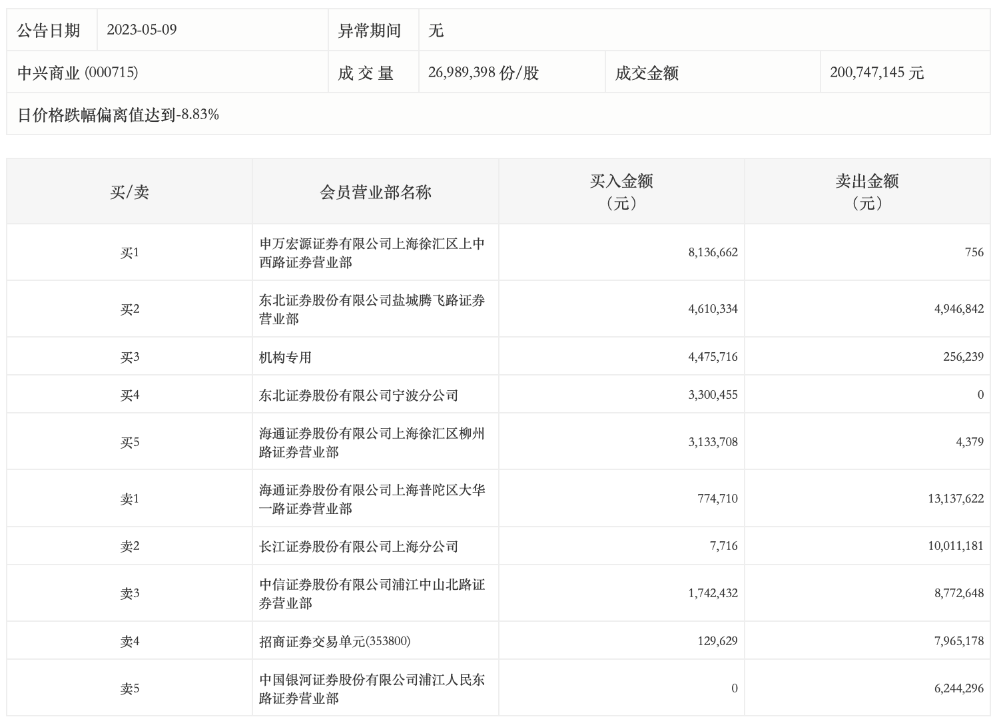Click the sell amount 13,137,622 cell
This screenshot has height=727, width=999.
click(x=955, y=499)
